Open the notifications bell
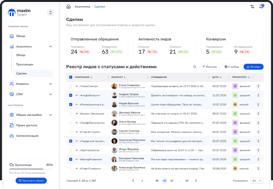Image resolution: width=273 pixels, height=189 pixels. pyautogui.click(x=261, y=7)
